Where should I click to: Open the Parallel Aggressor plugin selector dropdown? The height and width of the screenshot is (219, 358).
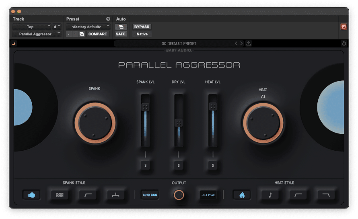[37, 34]
